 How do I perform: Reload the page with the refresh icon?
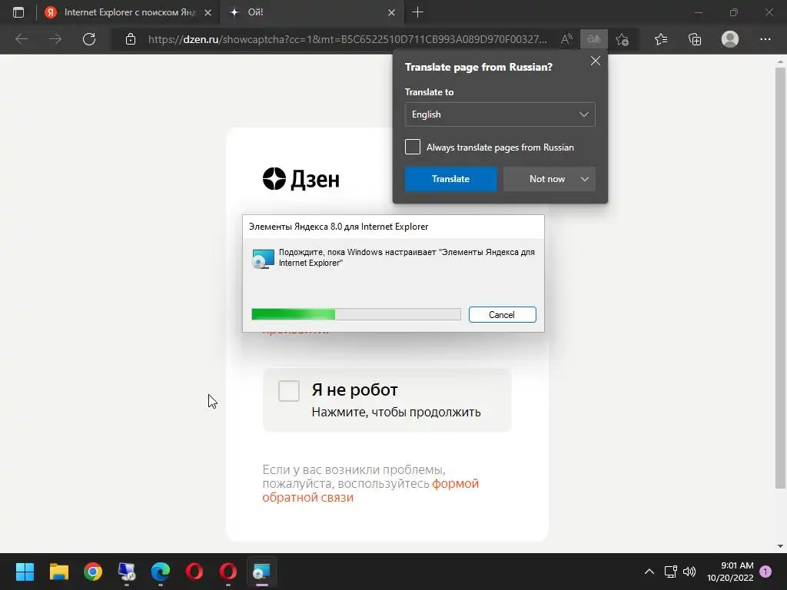tap(89, 39)
